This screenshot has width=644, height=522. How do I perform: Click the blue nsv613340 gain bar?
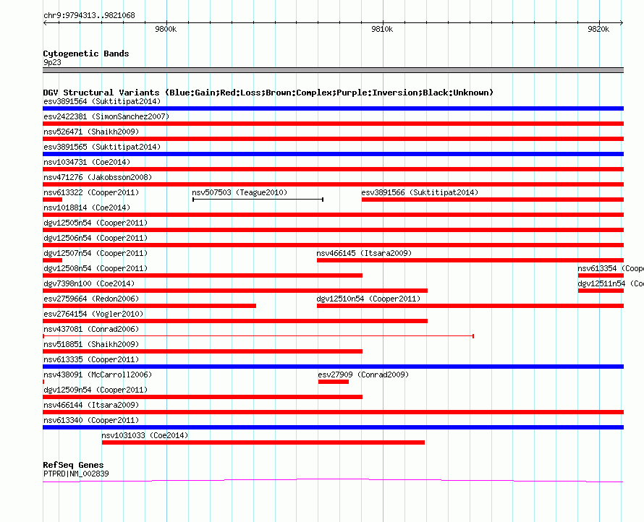pyautogui.click(x=333, y=427)
